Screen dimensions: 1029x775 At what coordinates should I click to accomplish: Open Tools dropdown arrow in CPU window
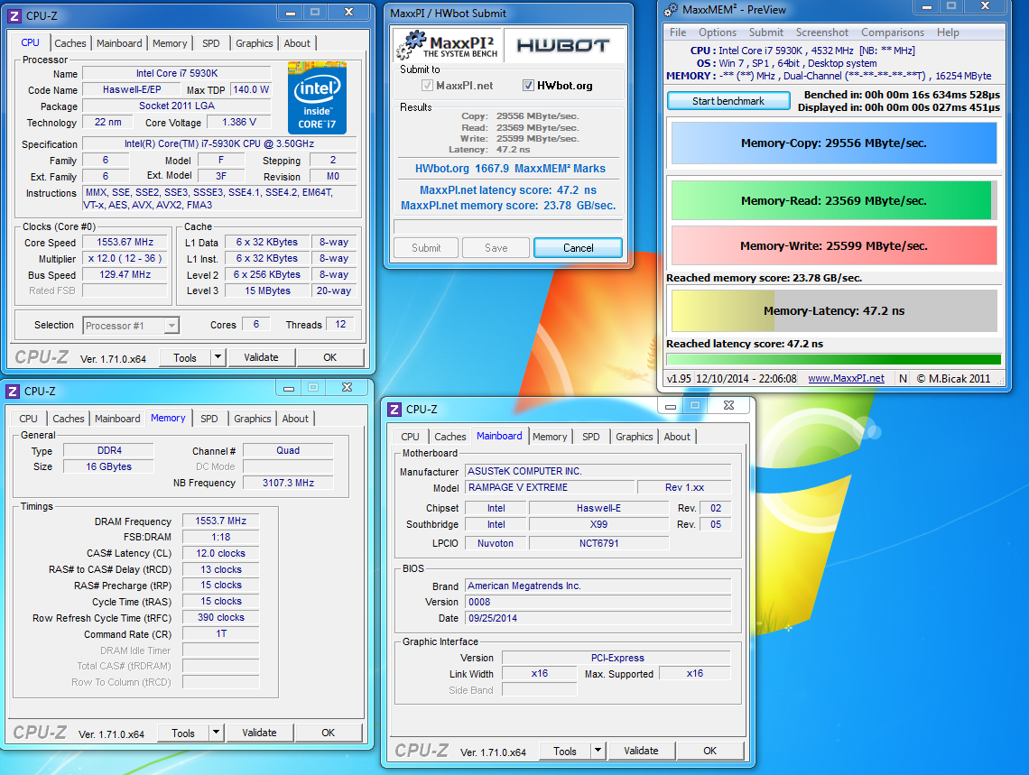click(x=218, y=357)
